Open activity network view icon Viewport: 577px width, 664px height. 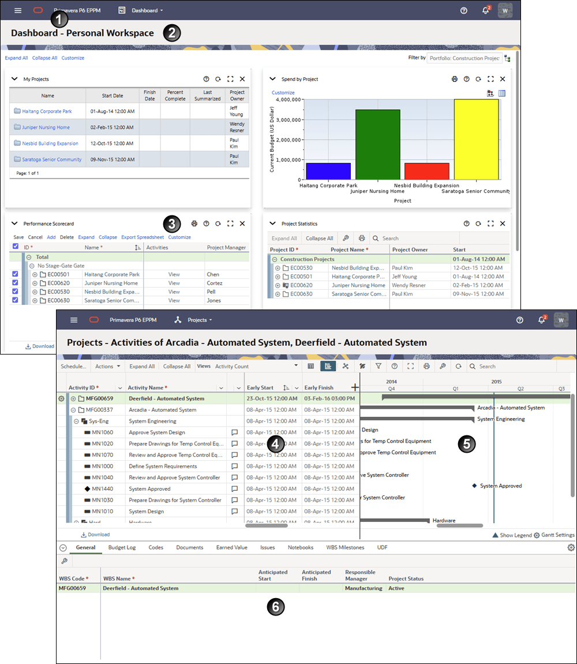346,366
